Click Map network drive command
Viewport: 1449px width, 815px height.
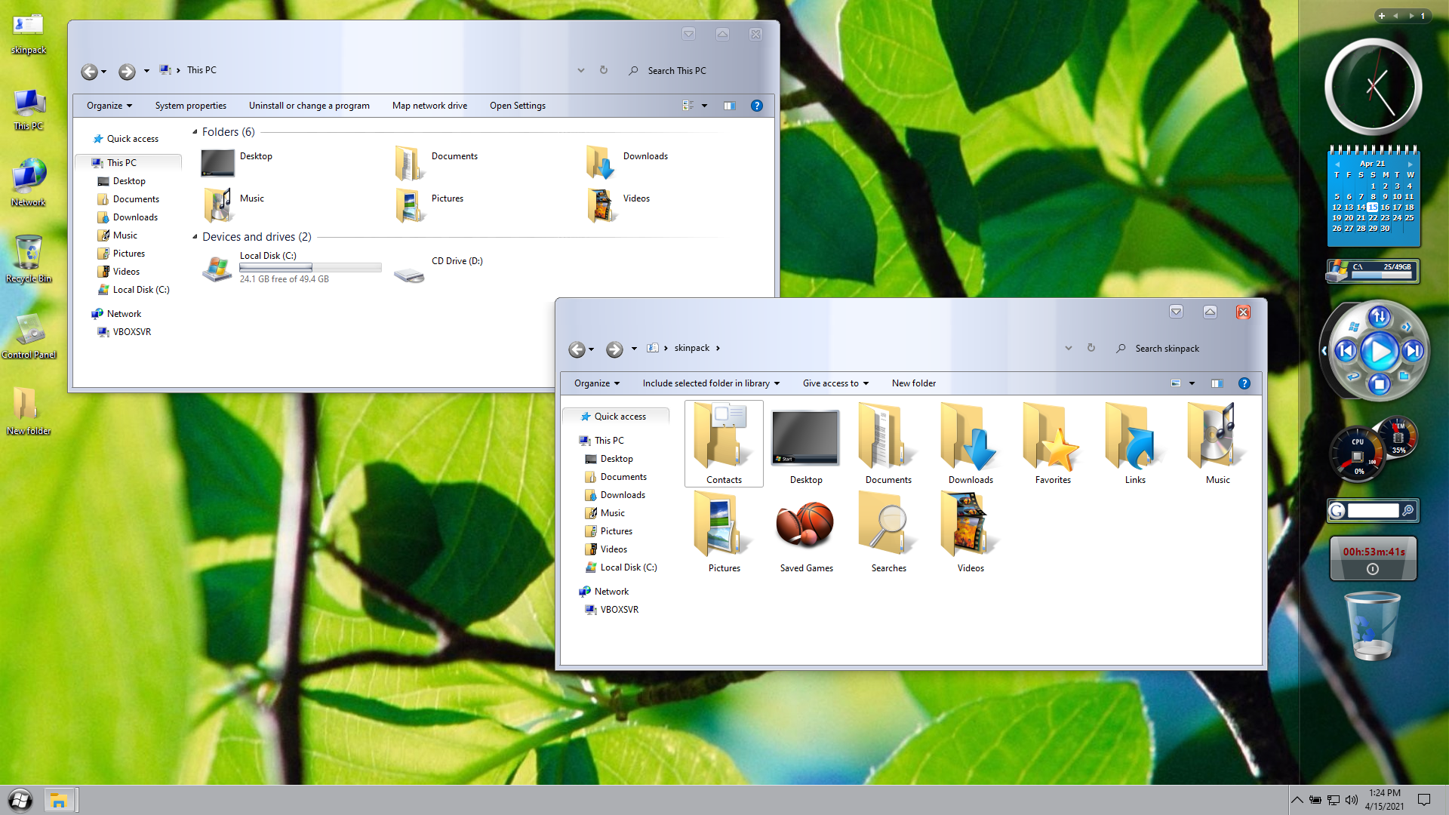tap(429, 106)
